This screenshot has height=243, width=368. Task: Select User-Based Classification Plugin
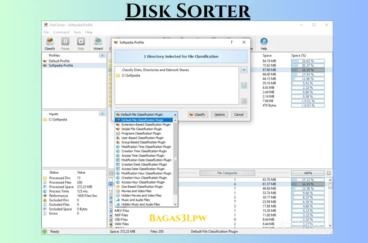tap(144, 138)
